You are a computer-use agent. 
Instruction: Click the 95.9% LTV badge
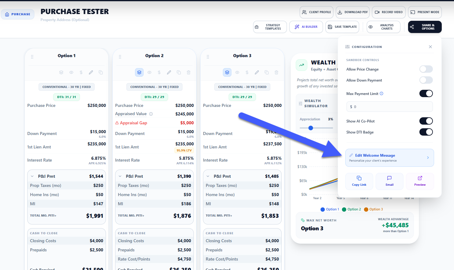184,150
